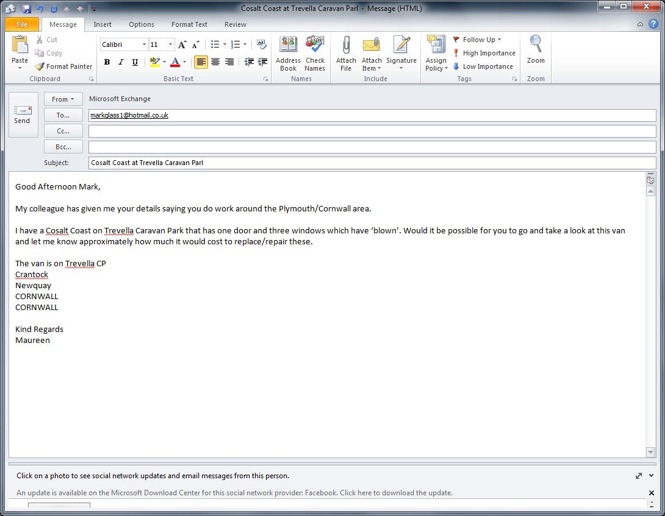The width and height of the screenshot is (665, 516).
Task: Toggle italic formatting
Action: click(x=121, y=62)
